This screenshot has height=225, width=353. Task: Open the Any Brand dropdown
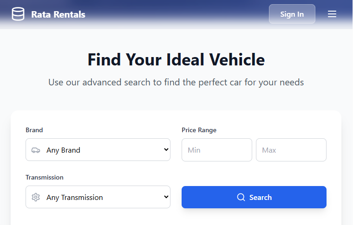(x=98, y=150)
